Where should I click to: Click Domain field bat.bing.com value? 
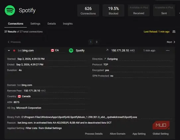pyautogui.click(x=25, y=85)
